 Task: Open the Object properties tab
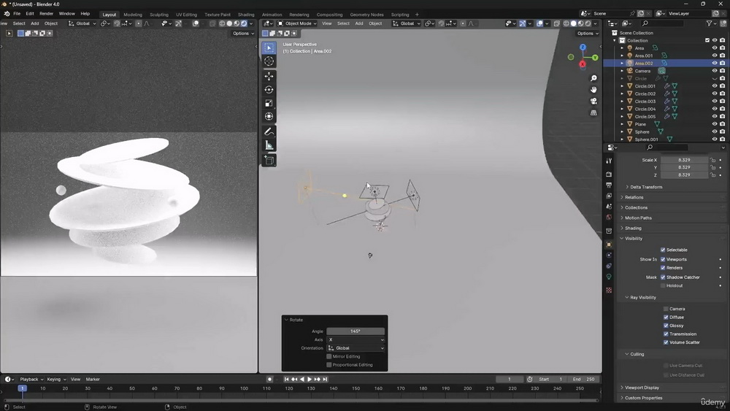609,245
